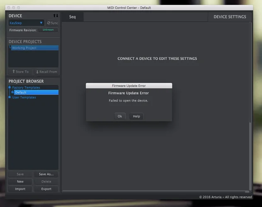Open the DEVICE SETTINGS tab
This screenshot has width=262, height=207.
coord(230,17)
